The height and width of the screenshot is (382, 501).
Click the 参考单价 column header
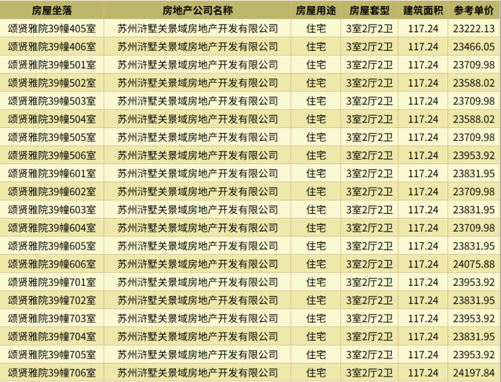click(x=474, y=11)
